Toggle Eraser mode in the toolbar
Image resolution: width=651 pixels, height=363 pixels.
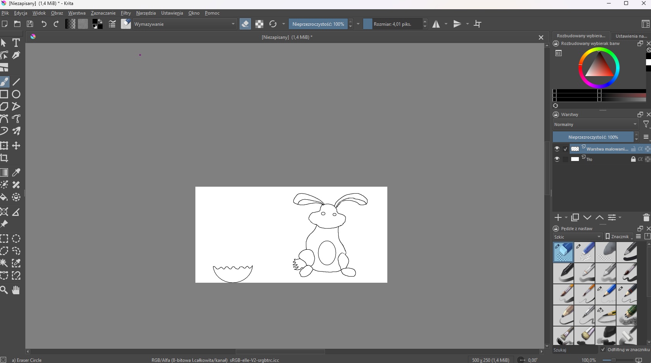pos(245,24)
